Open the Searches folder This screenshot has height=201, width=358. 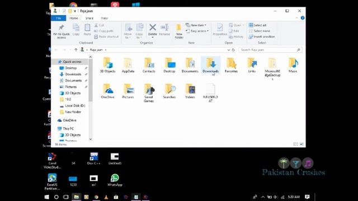pos(169,91)
